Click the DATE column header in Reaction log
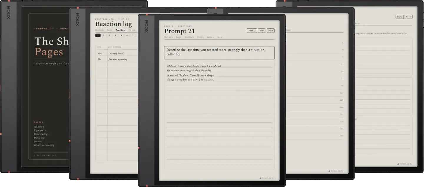Viewport: 424px width, 187px height. 99,47
